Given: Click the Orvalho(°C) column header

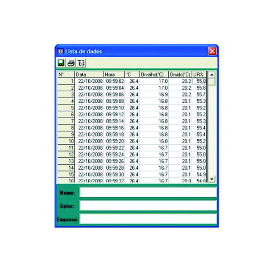Looking at the screenshot, I should [154, 75].
